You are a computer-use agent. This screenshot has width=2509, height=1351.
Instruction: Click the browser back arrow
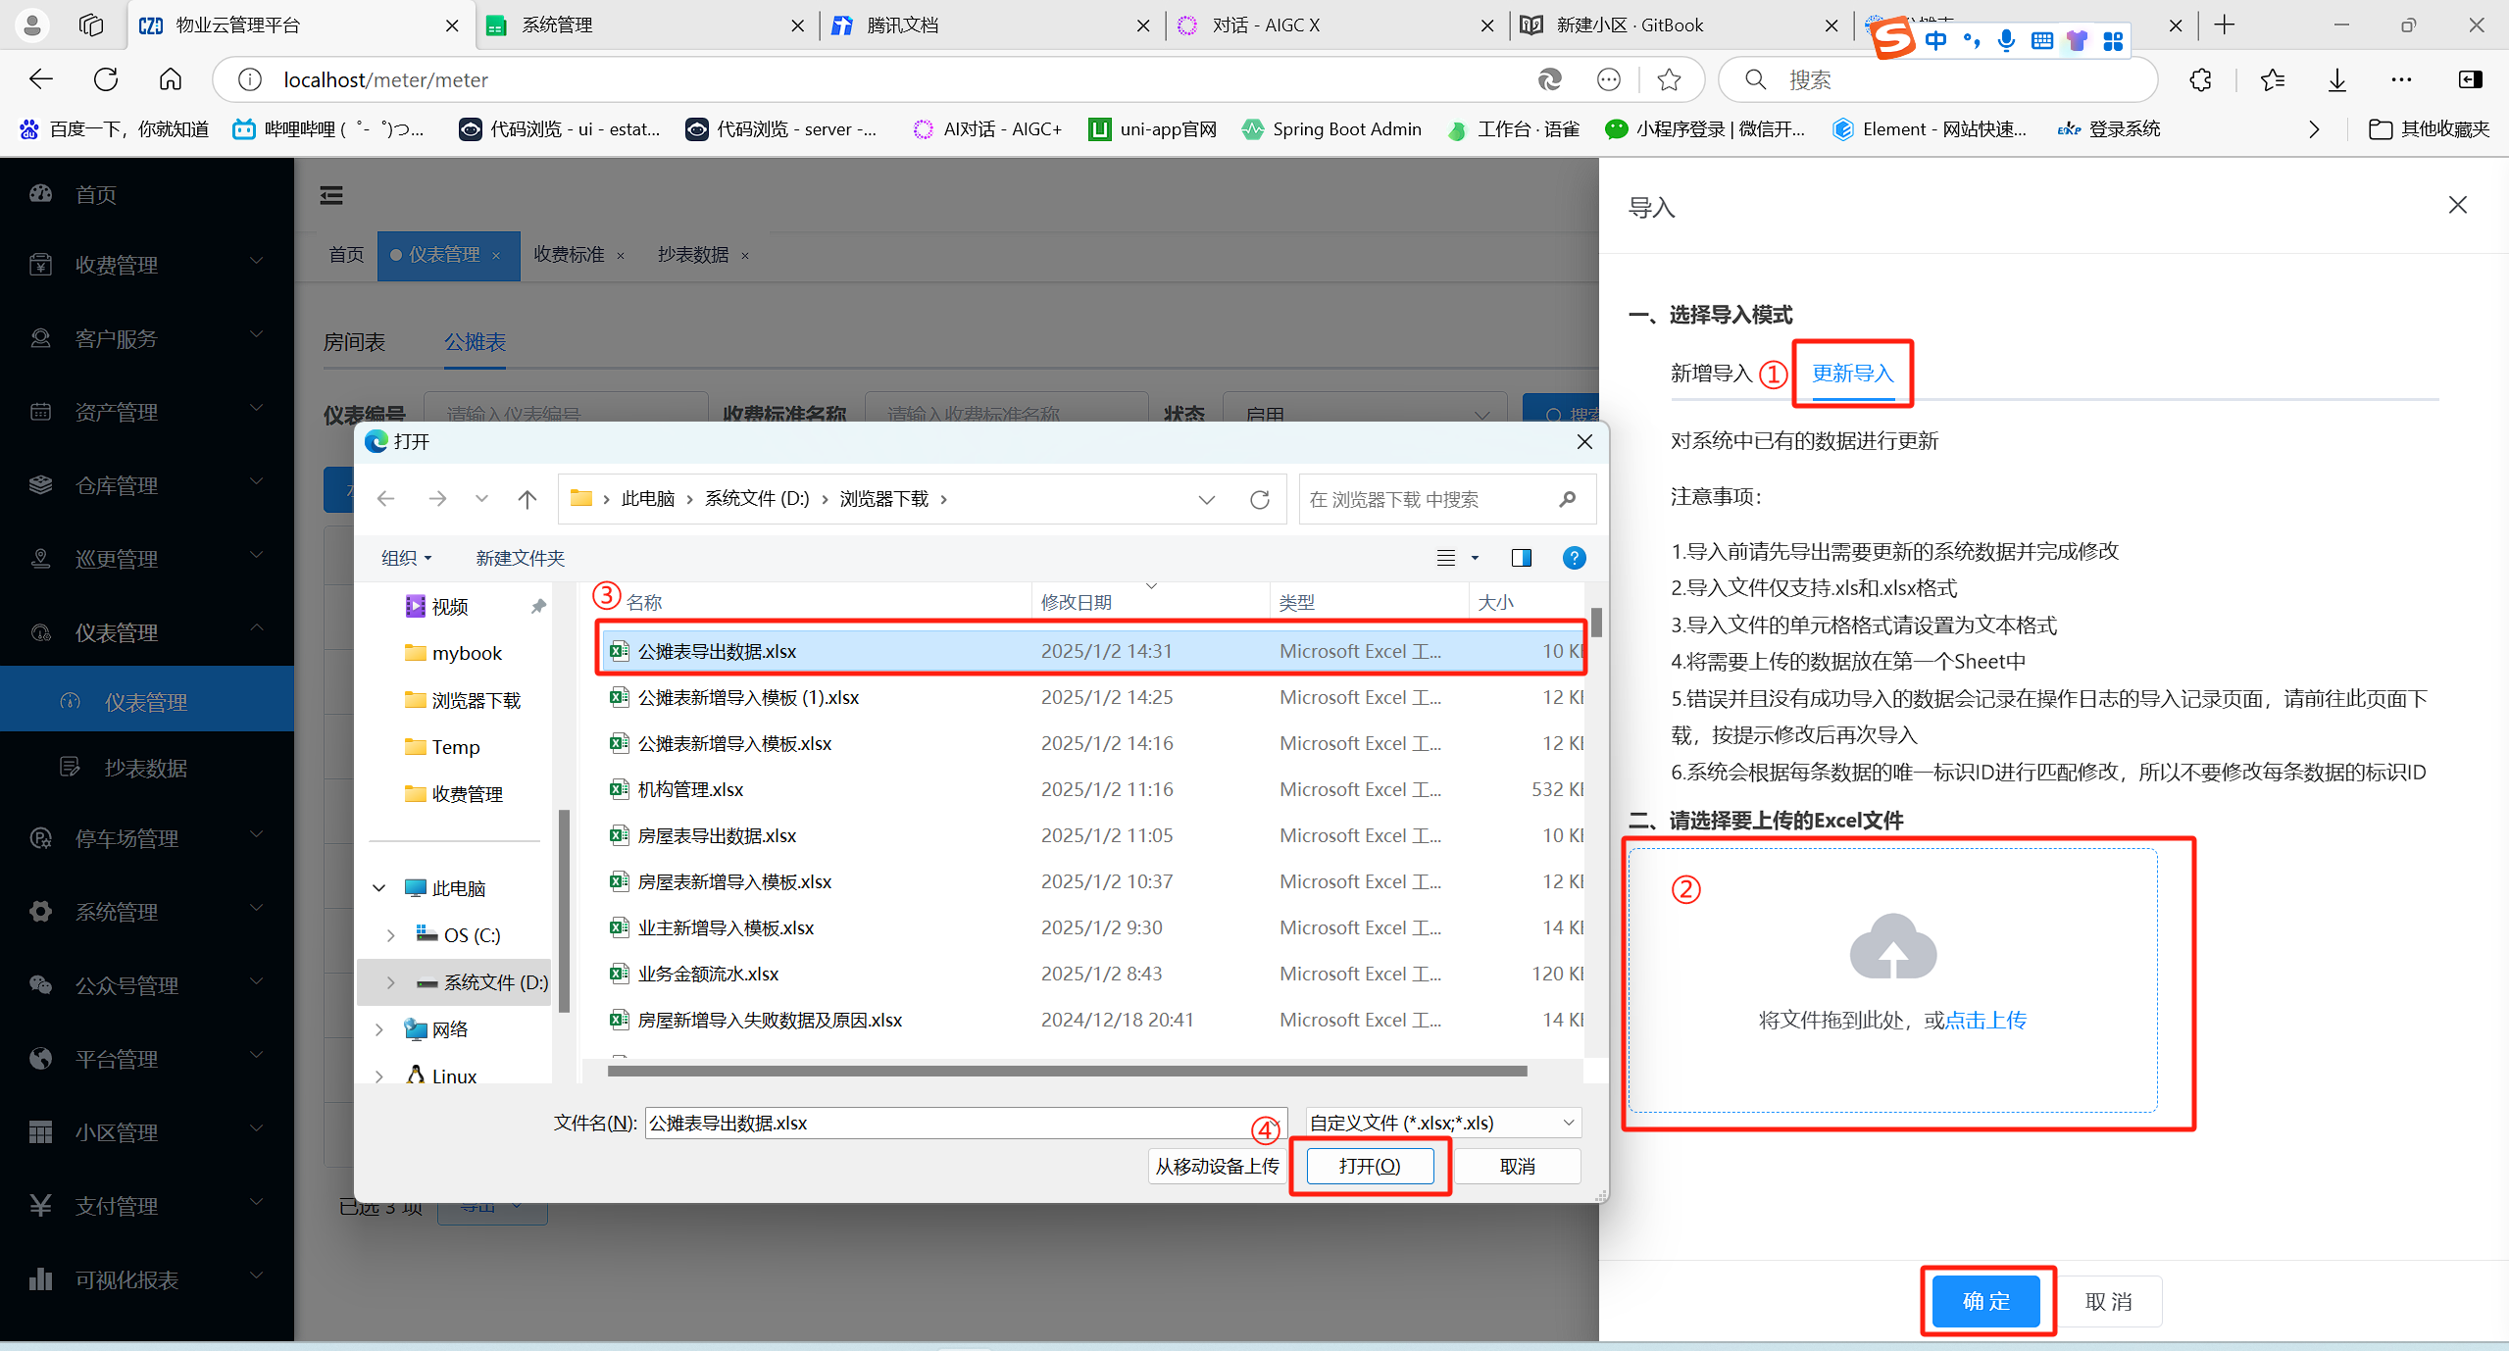coord(41,79)
